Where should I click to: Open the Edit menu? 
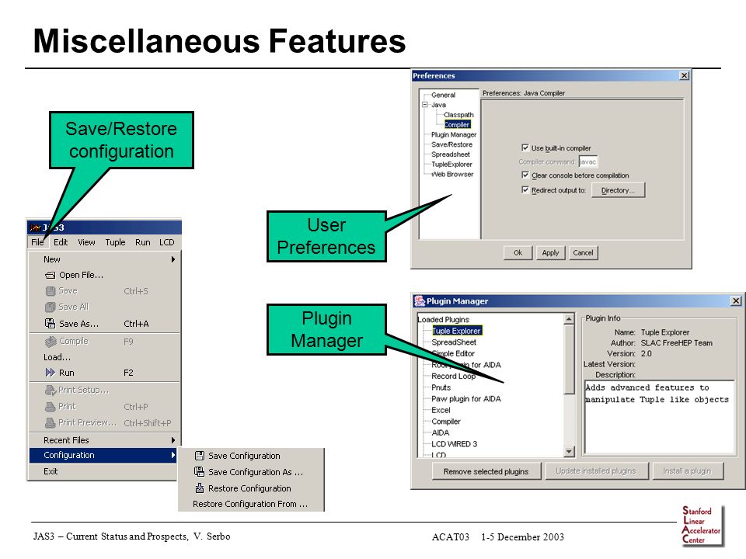(61, 242)
